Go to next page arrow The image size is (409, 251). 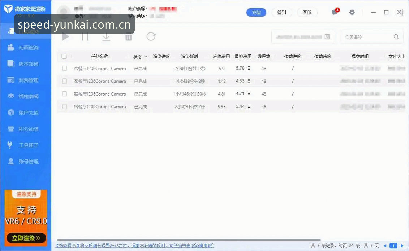[x=402, y=246]
